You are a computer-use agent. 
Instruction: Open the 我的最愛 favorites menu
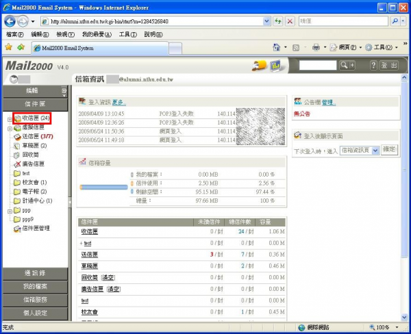97,34
